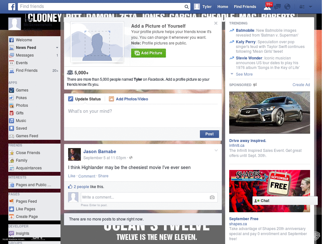Dismiss the Add a Picture card

tap(216, 23)
